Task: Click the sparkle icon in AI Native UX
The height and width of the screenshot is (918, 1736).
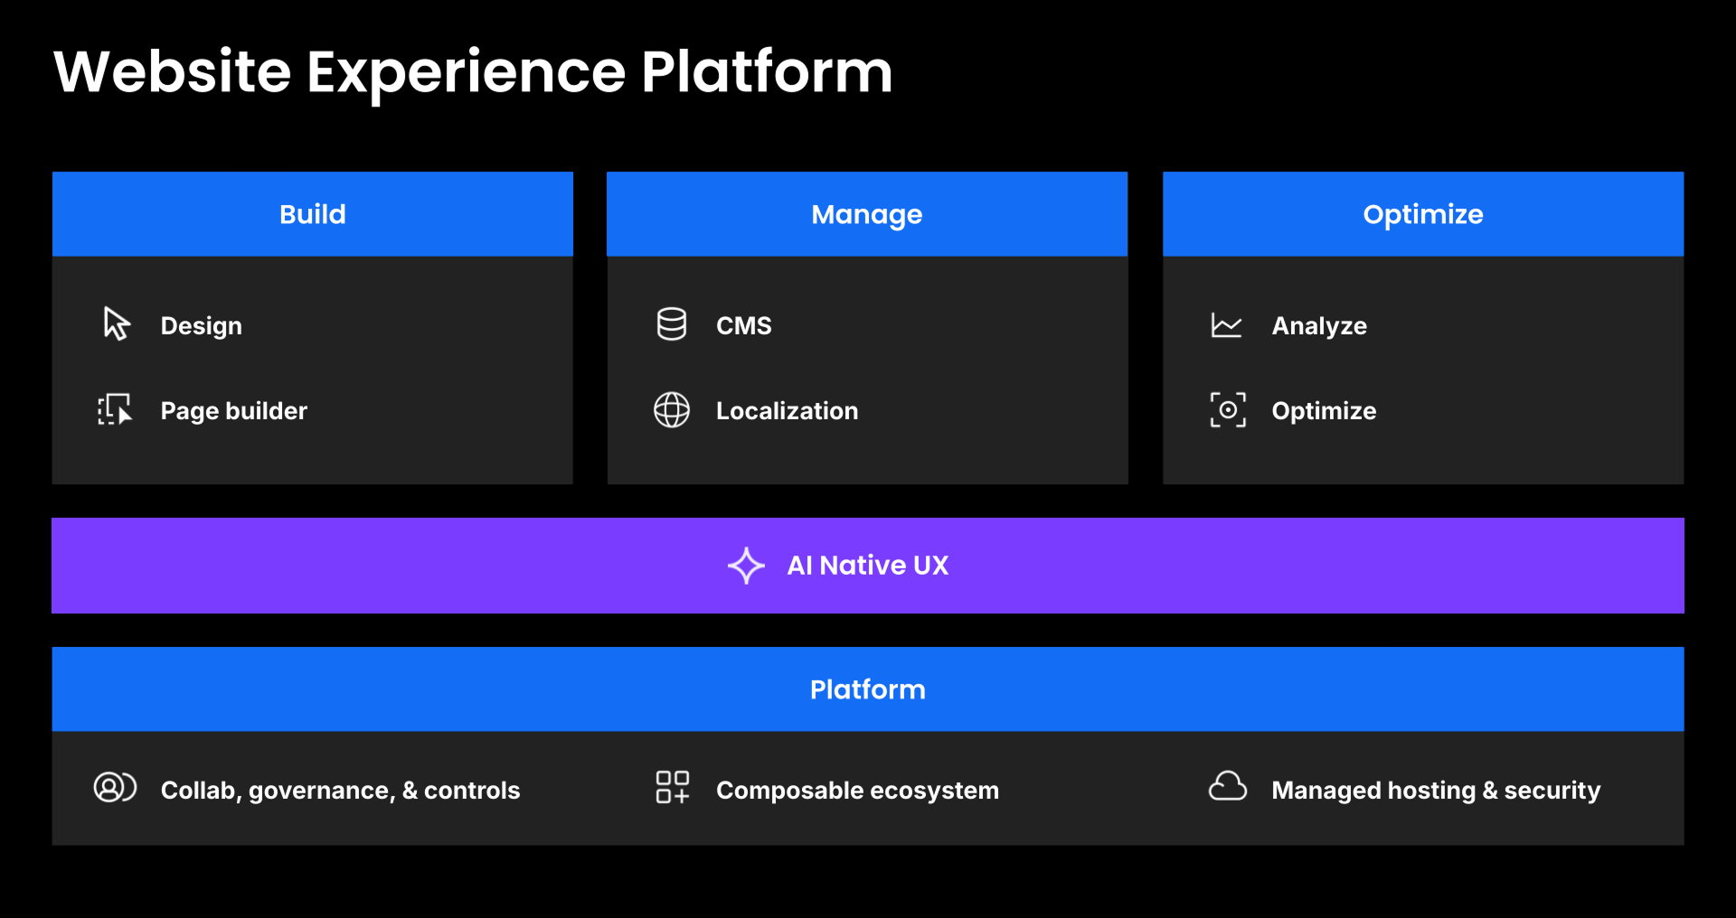Action: point(745,566)
